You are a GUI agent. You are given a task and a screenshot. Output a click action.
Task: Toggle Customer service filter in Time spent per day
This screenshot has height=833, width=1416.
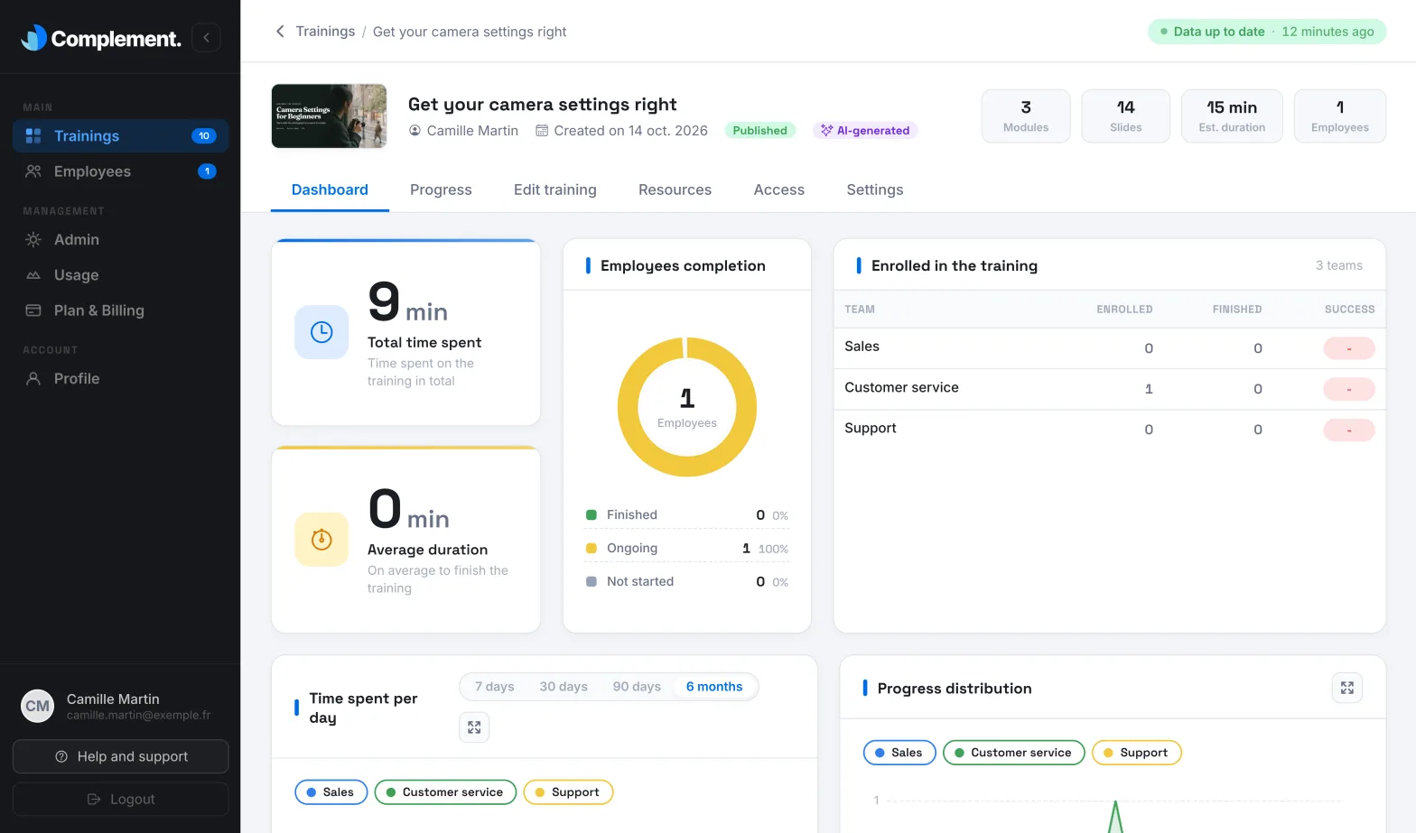[445, 792]
